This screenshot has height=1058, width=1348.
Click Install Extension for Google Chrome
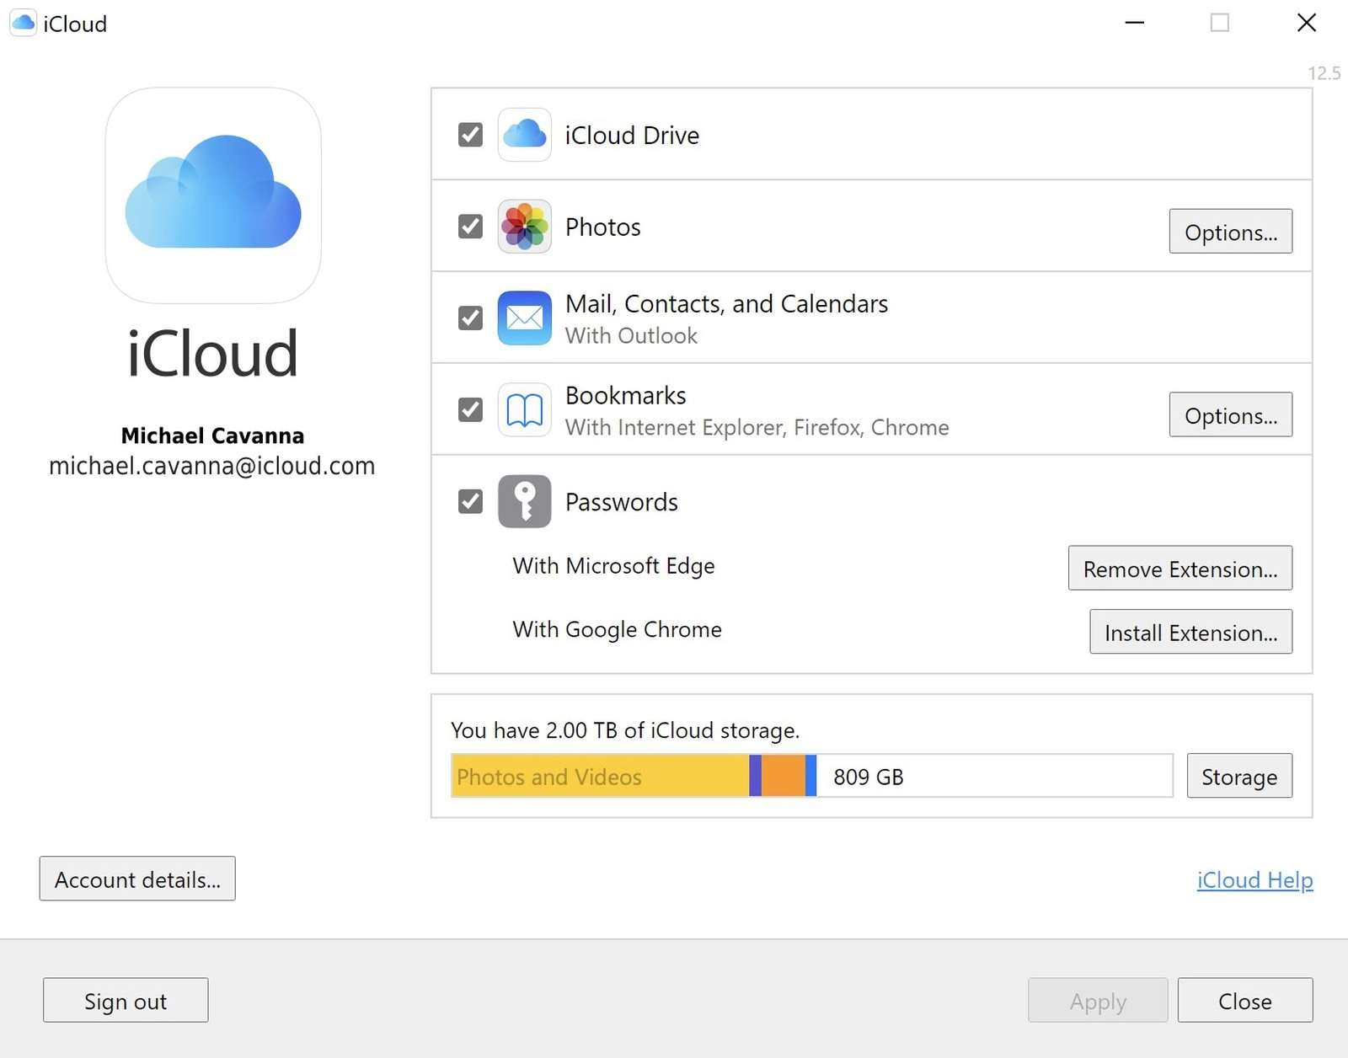(1190, 632)
